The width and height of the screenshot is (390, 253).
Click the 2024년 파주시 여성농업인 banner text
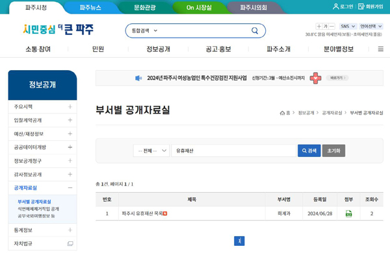pos(197,78)
